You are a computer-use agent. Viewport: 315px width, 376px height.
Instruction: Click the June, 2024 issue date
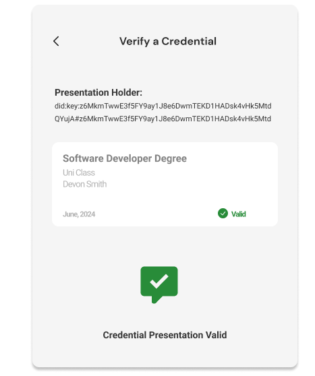point(79,214)
